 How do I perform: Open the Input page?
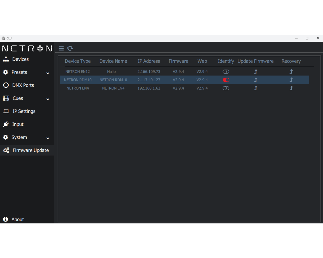coord(18,124)
